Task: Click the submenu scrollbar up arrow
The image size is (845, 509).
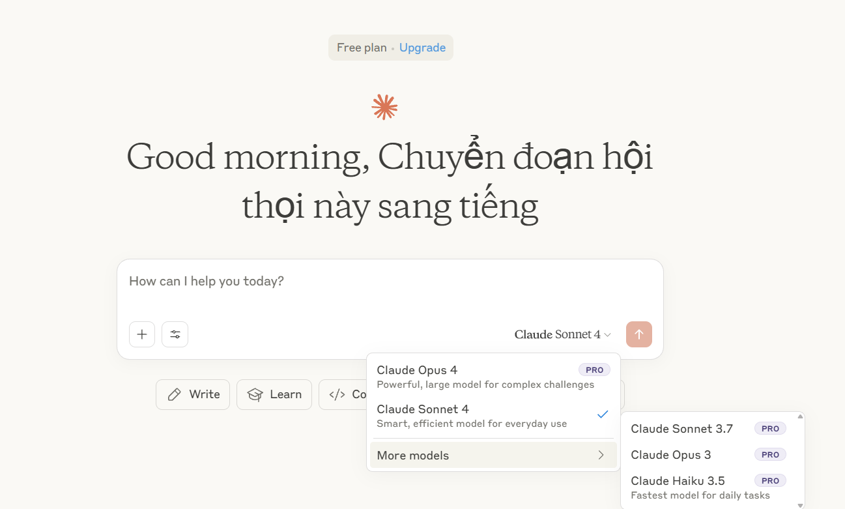Action: 800,416
